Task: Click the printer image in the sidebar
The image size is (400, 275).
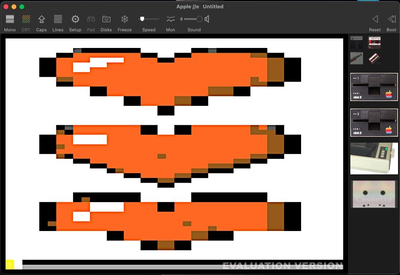Action: pyautogui.click(x=374, y=159)
